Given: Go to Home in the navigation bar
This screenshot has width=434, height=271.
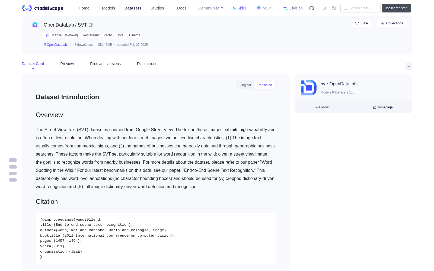Looking at the screenshot, I should click(84, 8).
